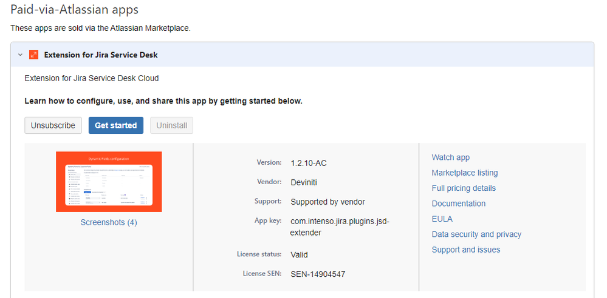
Task: Collapse the Extension for Jira Service Desk row
Action: 20,55
